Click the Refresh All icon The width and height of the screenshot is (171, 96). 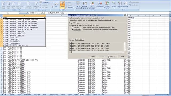point(36,5)
